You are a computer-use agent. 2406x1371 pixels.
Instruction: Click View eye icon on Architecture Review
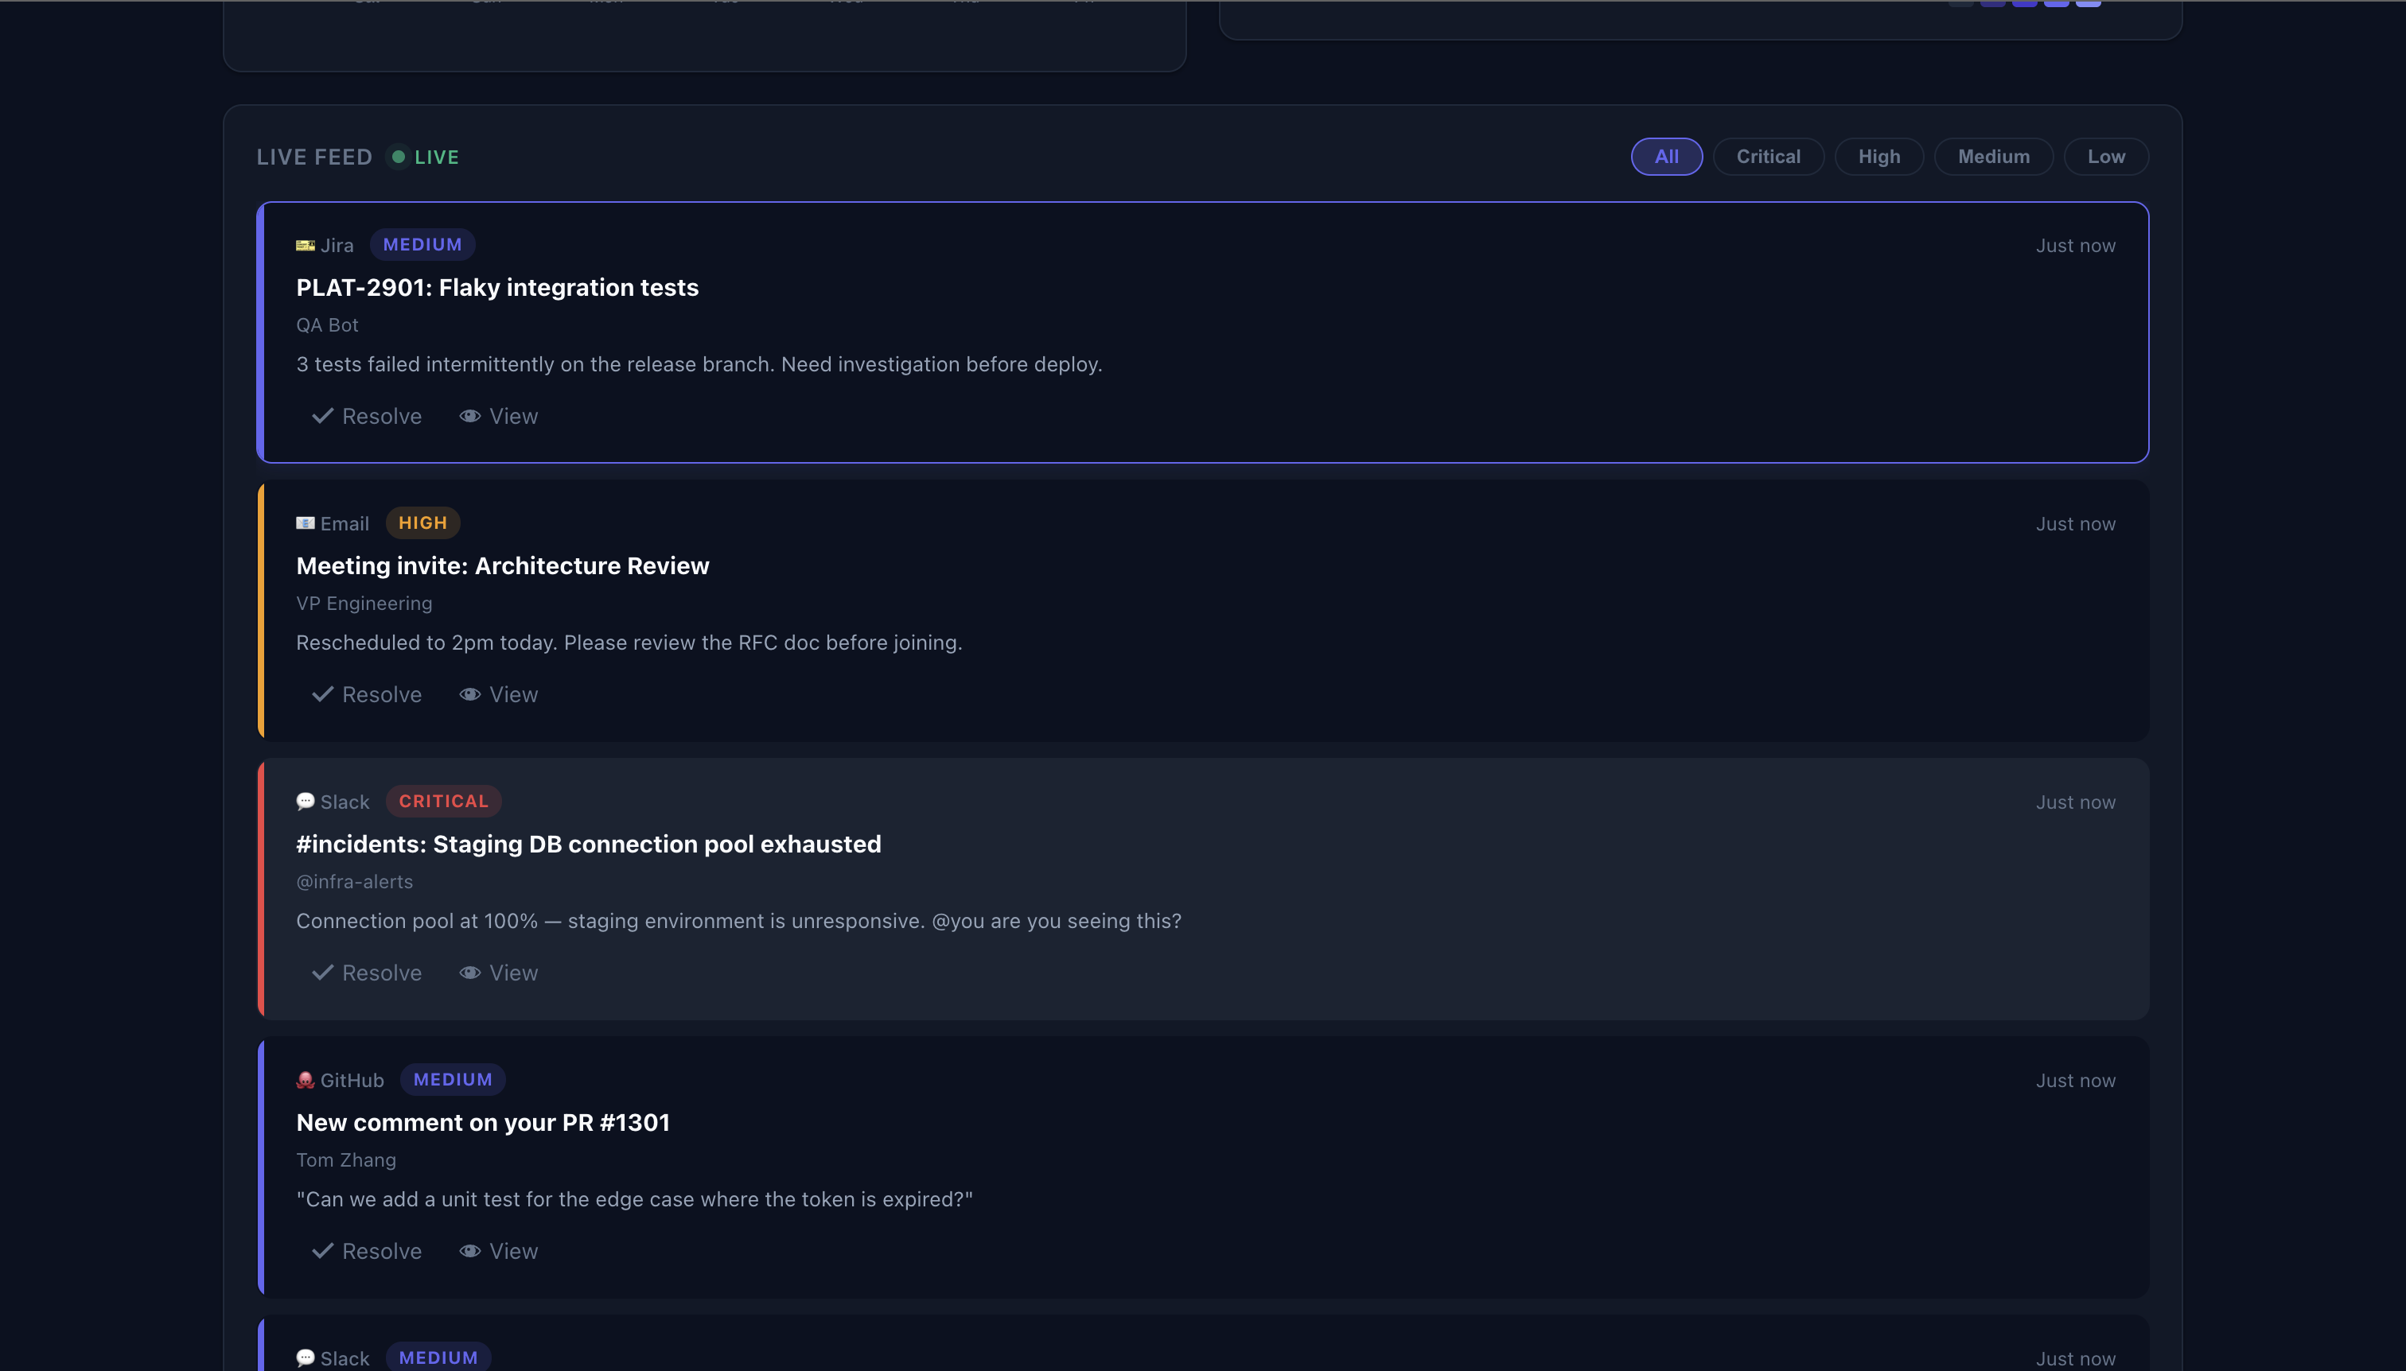coord(470,695)
